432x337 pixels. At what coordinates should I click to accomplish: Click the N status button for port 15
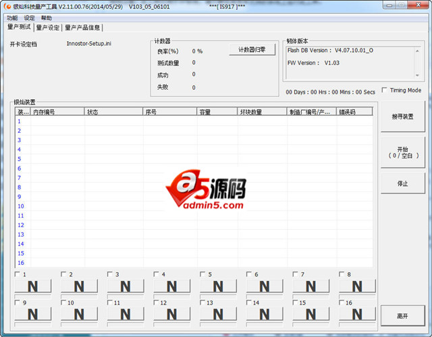click(x=310, y=314)
